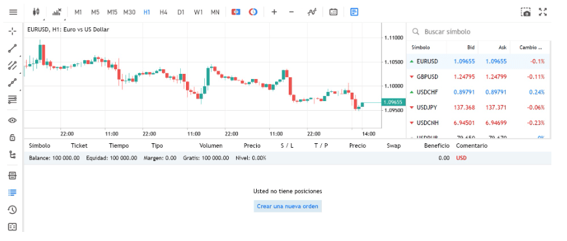The height and width of the screenshot is (241, 567).
Task: Click the Cambio column header
Action: [531, 47]
